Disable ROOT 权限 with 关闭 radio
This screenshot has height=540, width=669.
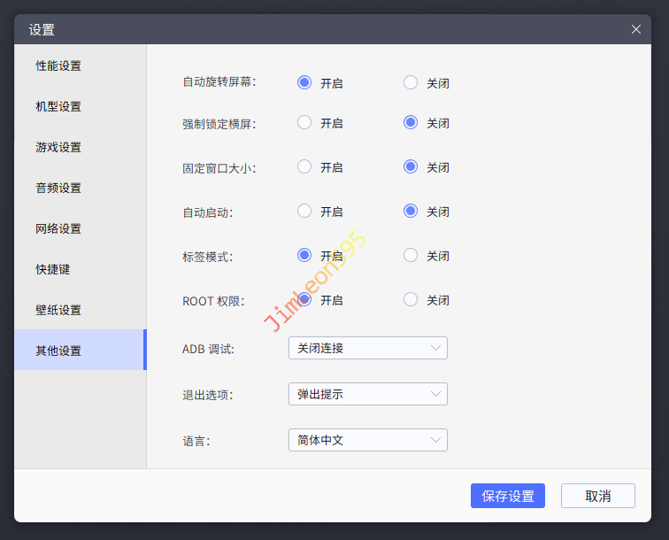click(x=411, y=299)
